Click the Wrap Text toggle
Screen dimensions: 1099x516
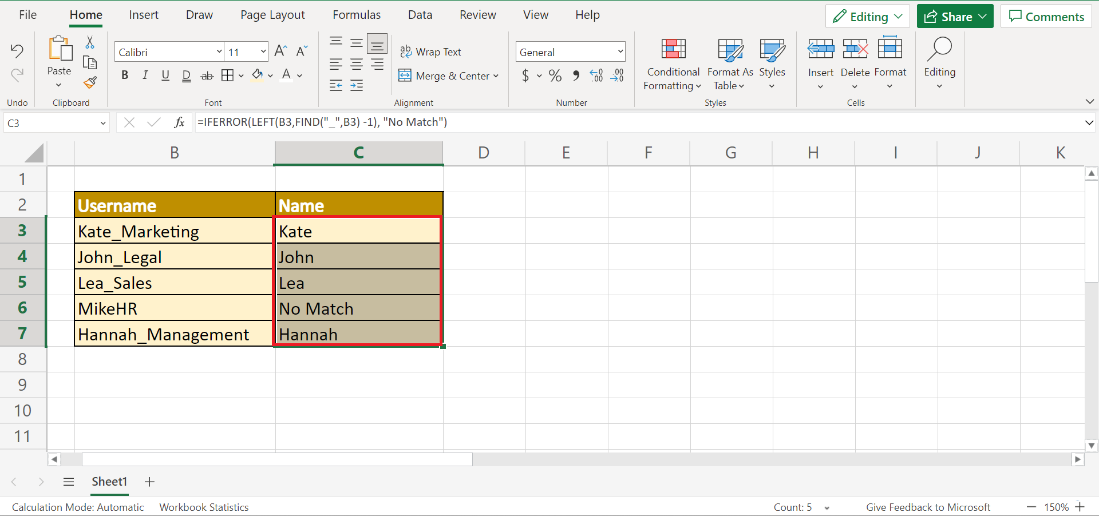tap(431, 51)
